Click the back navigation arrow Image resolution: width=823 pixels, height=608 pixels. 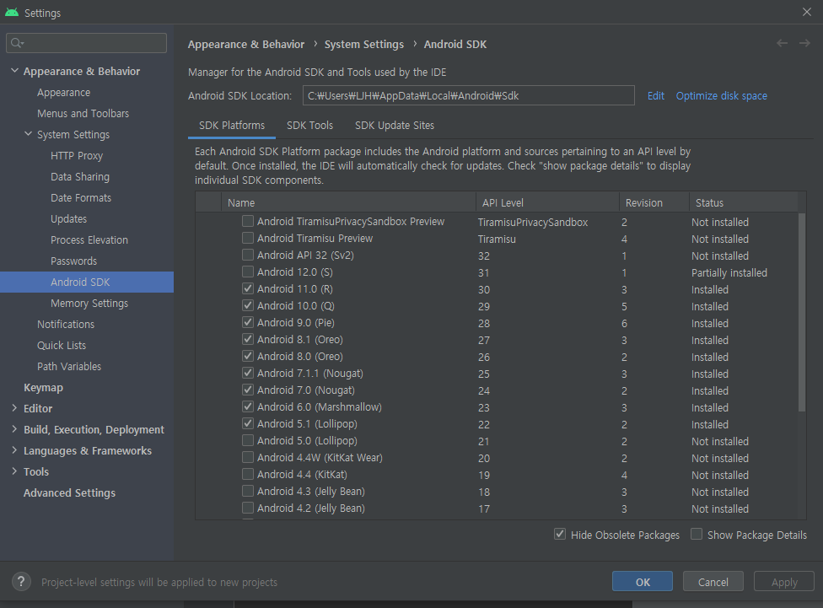point(782,44)
